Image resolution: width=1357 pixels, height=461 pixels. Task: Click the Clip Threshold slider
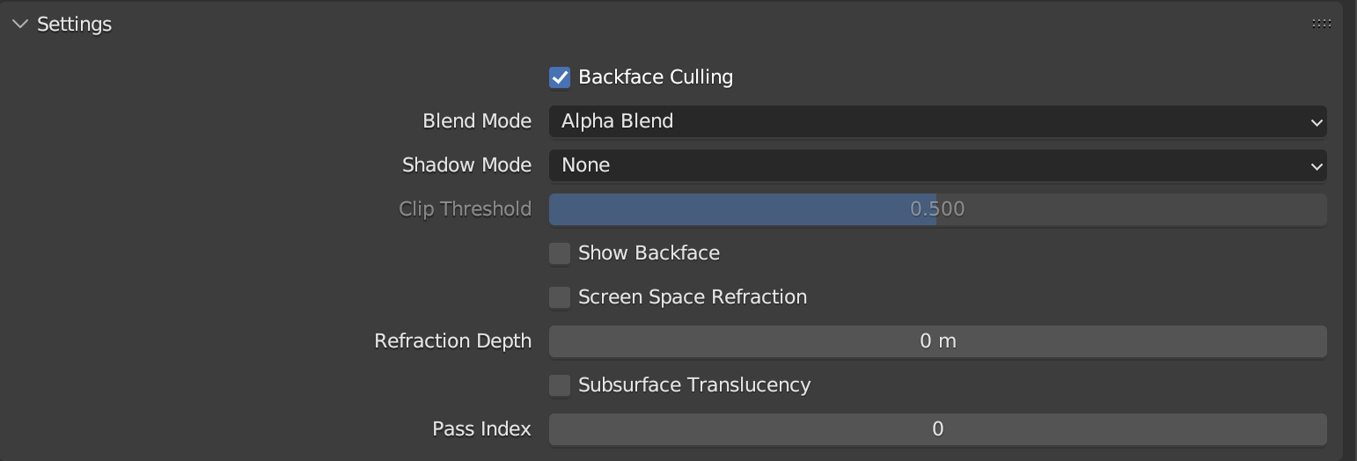coord(937,209)
